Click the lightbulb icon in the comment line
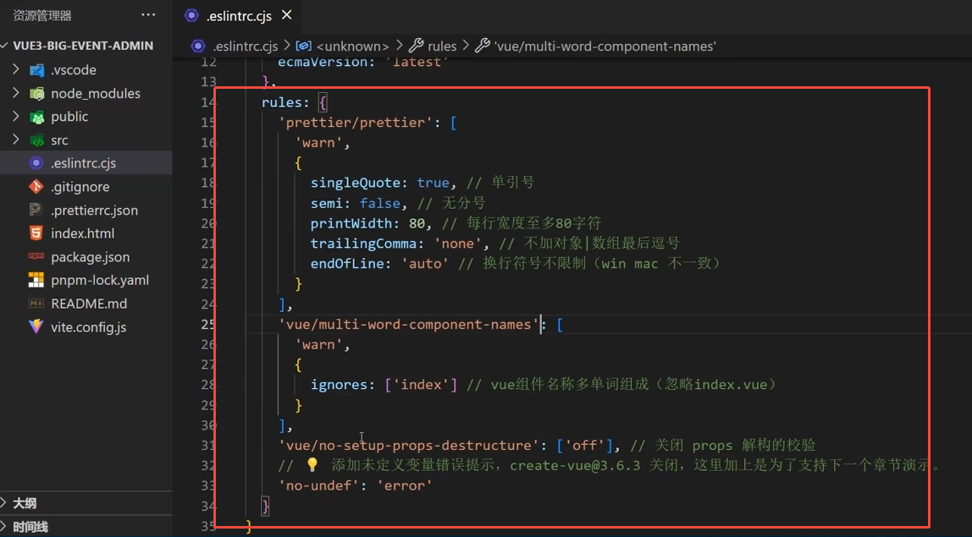 click(x=312, y=464)
